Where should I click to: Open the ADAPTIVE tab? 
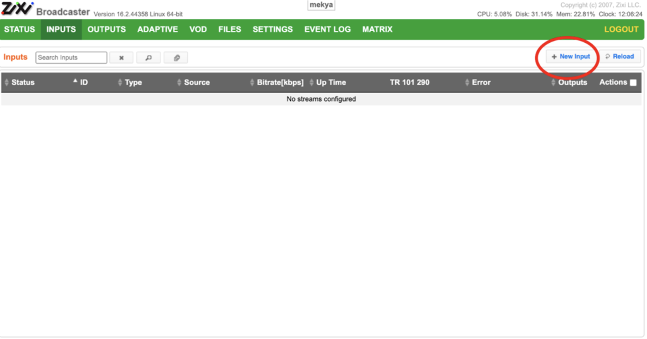[157, 29]
